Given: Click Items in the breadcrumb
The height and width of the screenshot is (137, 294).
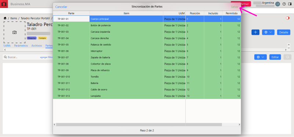Looking at the screenshot, I should coord(14,18).
